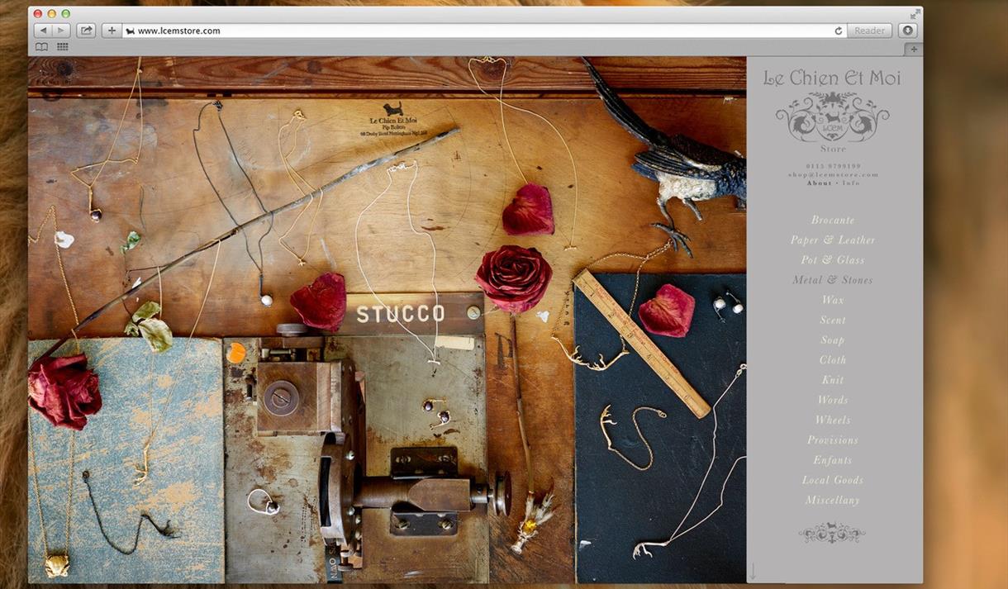The width and height of the screenshot is (1008, 589).
Task: Open the Brocante category
Action: [833, 220]
